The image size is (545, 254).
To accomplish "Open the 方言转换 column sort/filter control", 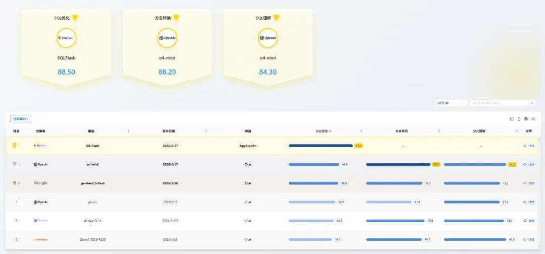I will click(439, 131).
